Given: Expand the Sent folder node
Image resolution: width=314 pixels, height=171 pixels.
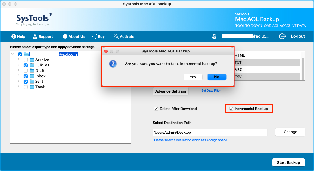Looking at the screenshot, I should [19, 81].
